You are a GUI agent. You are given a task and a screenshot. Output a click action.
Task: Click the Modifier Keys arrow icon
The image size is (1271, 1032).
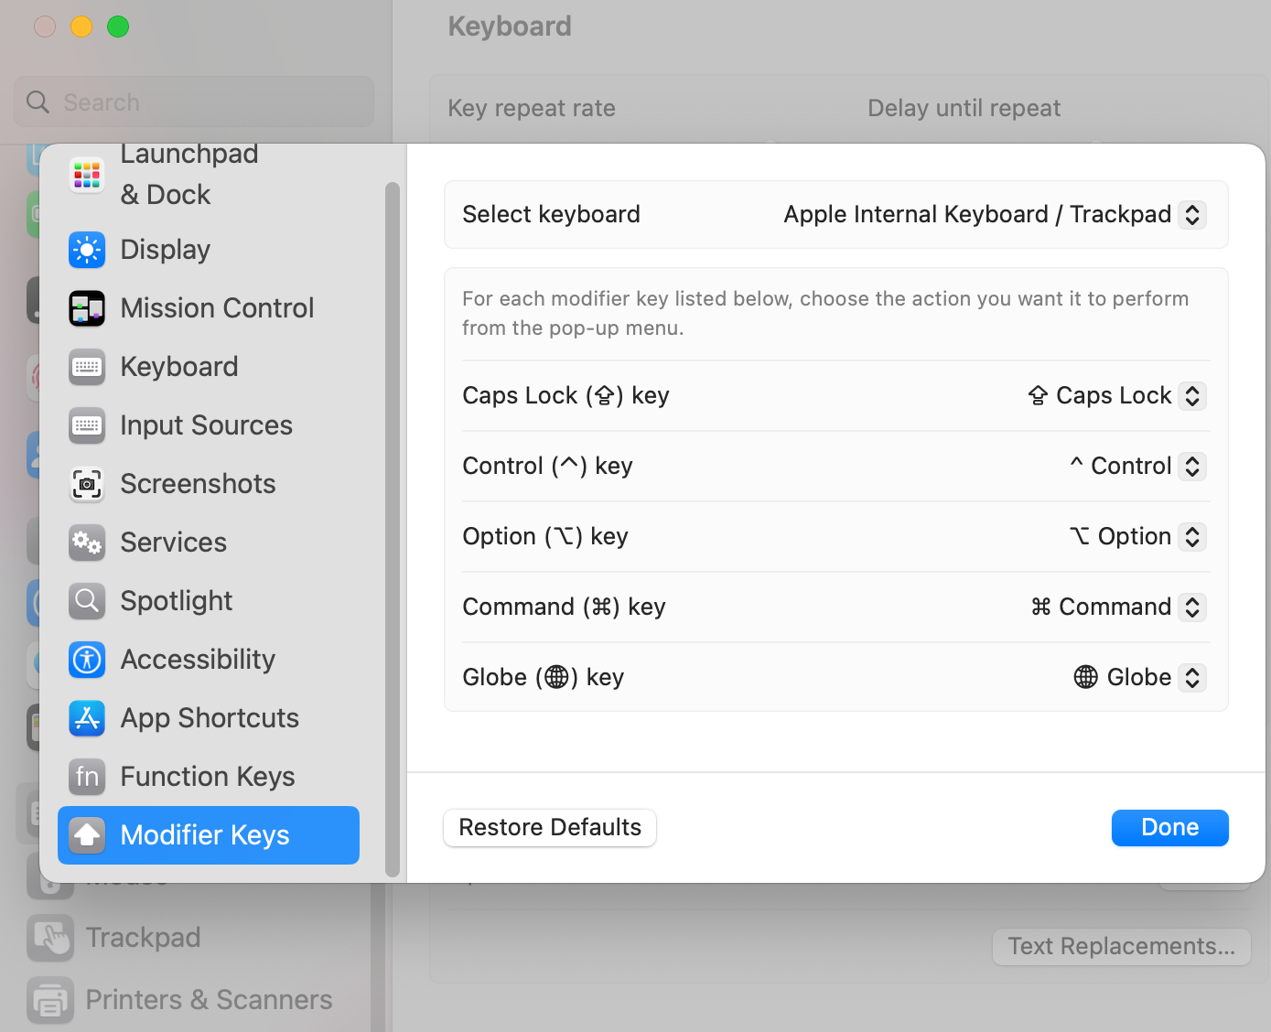coord(87,835)
